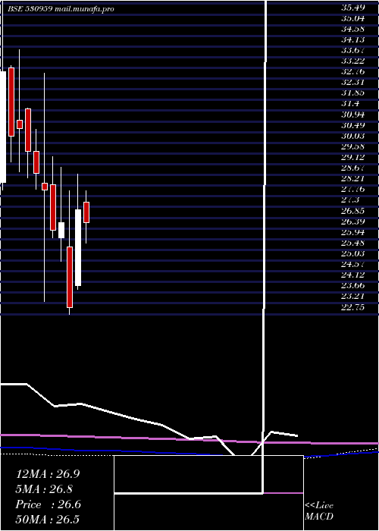
Task: Click the first large red candlestick near 32.76
Action: pos(11,102)
